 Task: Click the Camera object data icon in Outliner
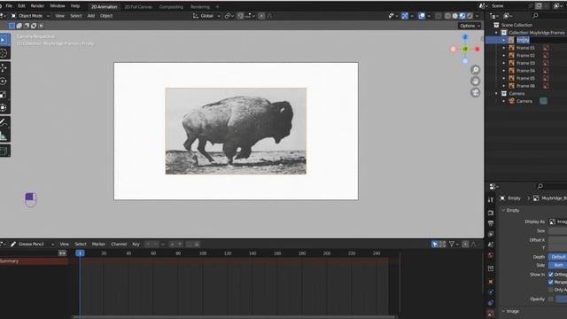click(x=543, y=101)
